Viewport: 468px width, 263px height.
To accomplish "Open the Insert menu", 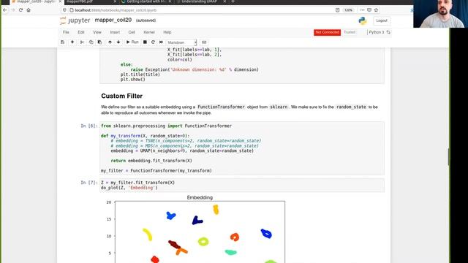I will 115,32.
